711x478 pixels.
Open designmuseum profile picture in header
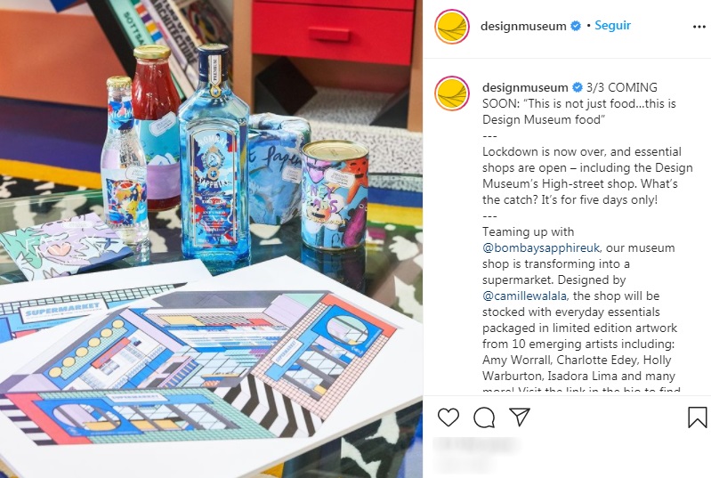(x=452, y=27)
